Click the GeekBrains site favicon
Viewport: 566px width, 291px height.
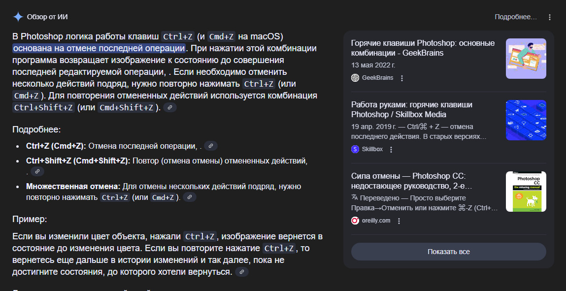(x=355, y=78)
